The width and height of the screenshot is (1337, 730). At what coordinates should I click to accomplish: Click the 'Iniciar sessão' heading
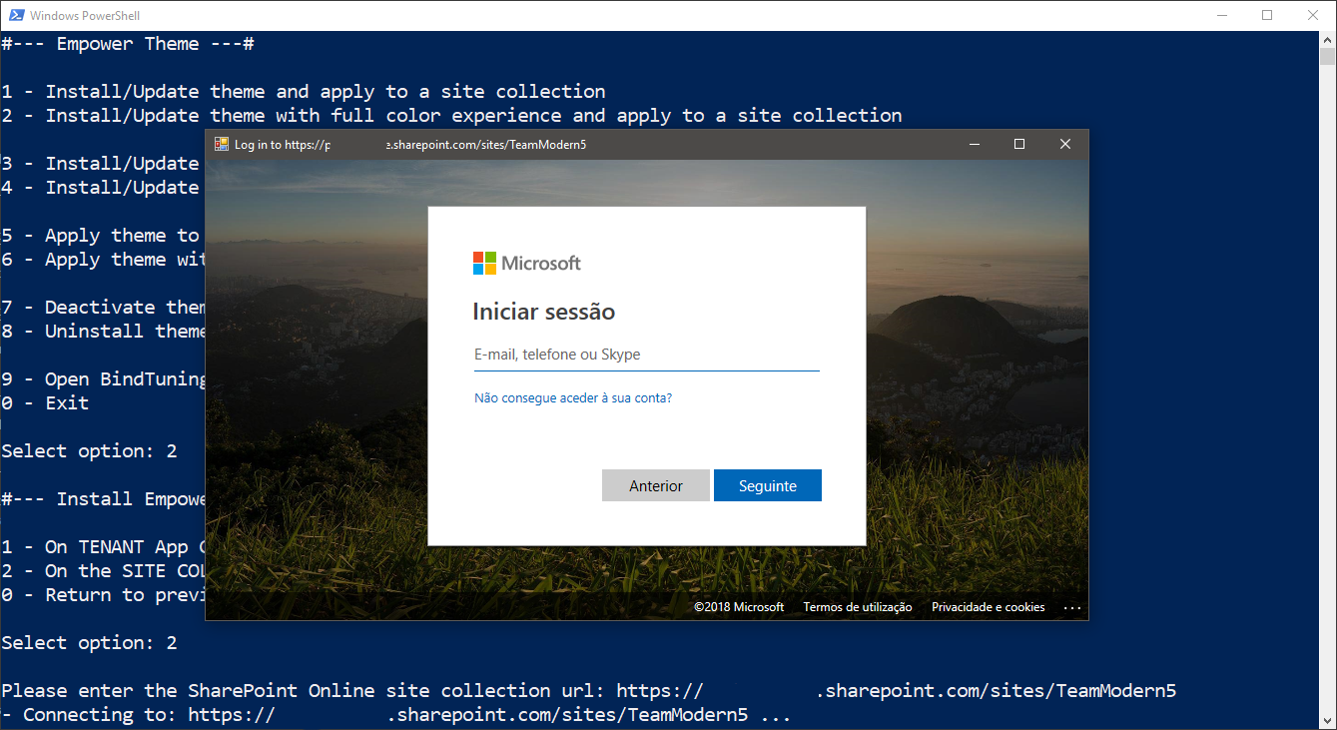click(544, 312)
